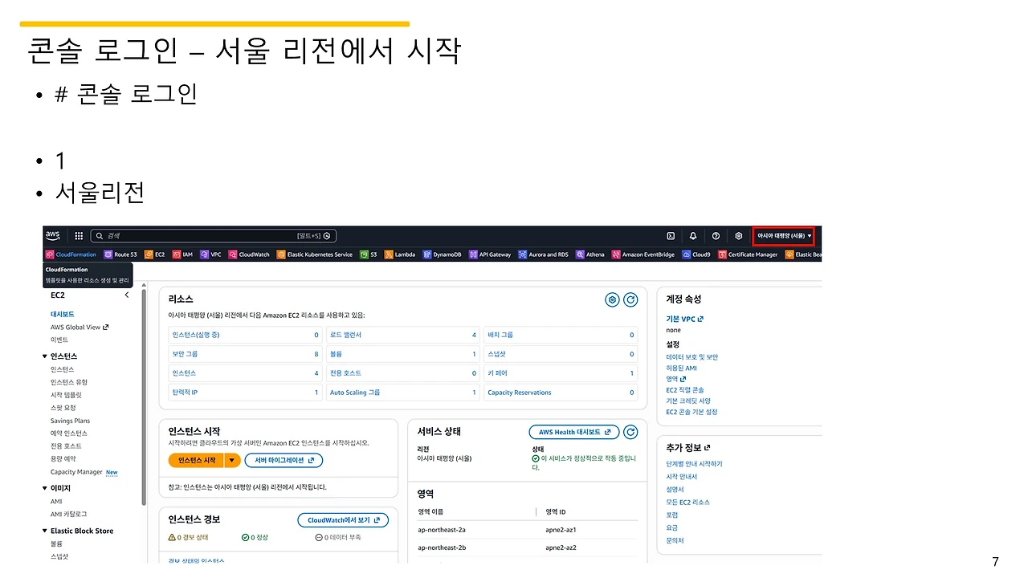Open the AWS Health 대시보드 link

pyautogui.click(x=573, y=431)
